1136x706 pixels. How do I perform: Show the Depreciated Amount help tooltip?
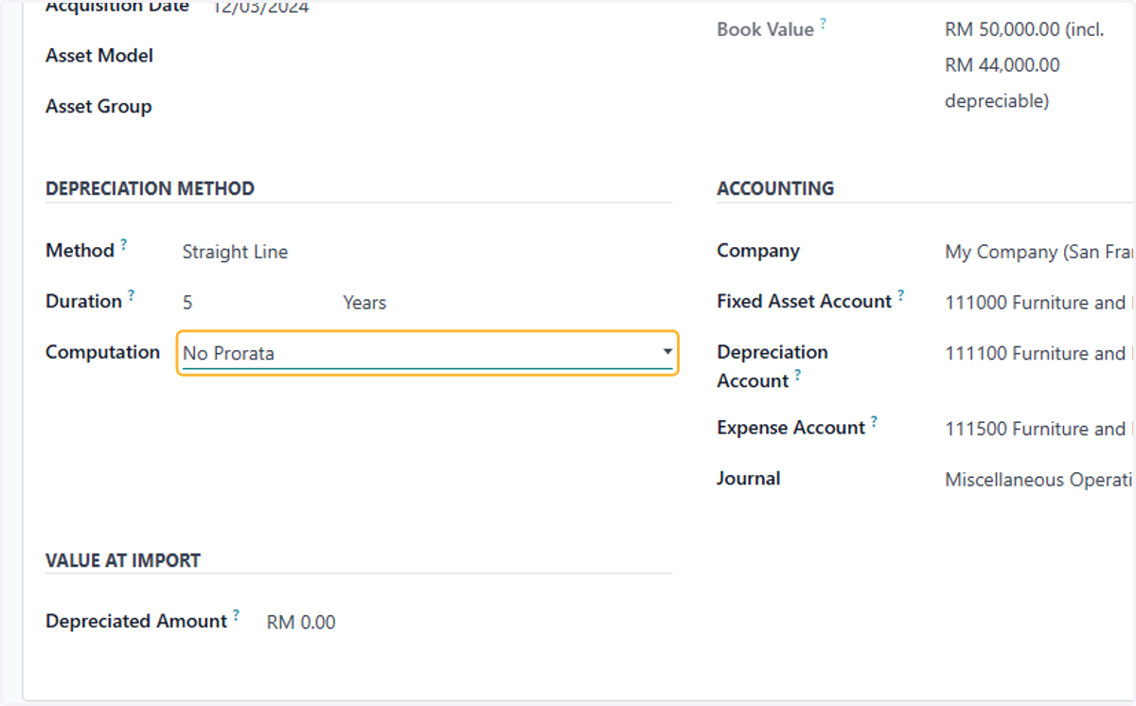(x=237, y=615)
